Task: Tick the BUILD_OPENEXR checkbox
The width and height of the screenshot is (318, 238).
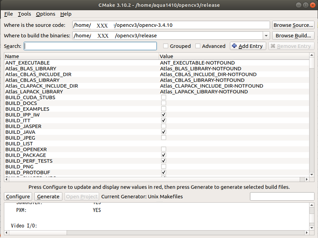Action: [x=163, y=149]
